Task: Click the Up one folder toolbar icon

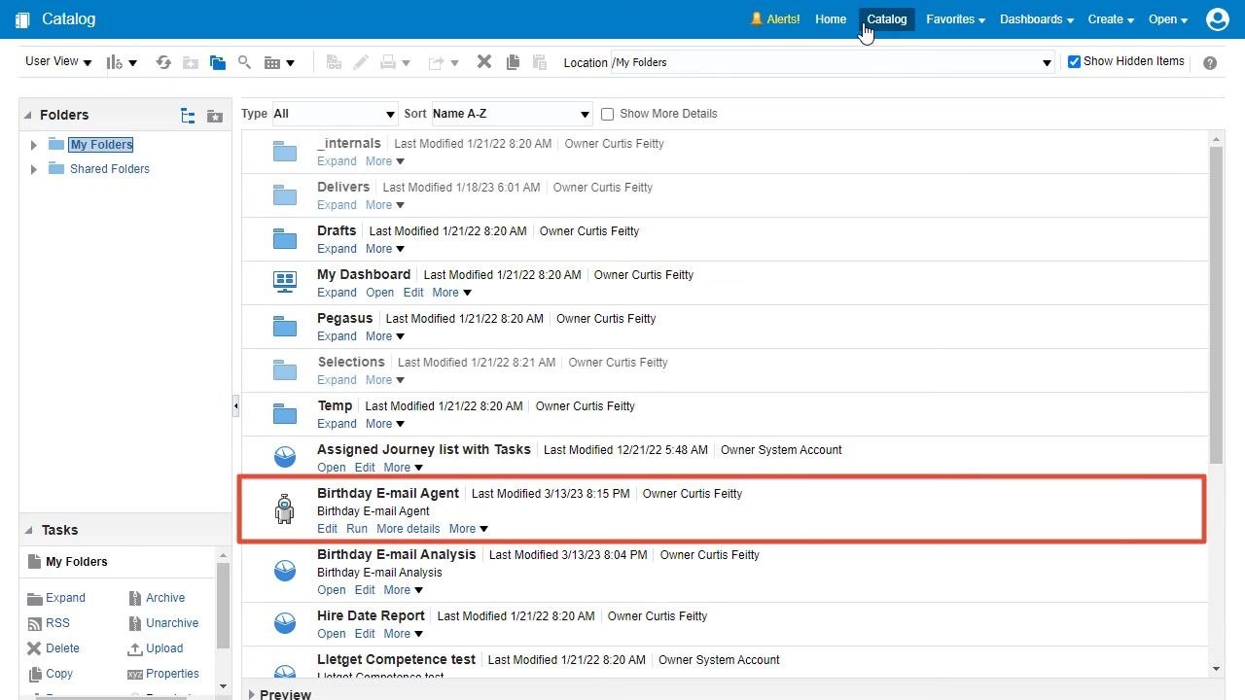Action: click(191, 62)
